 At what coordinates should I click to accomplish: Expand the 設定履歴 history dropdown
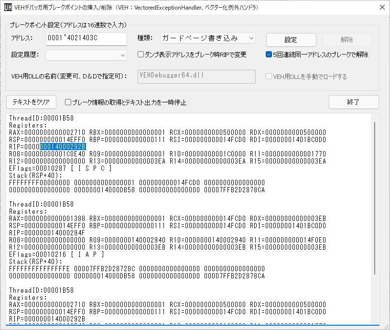pyautogui.click(x=87, y=55)
